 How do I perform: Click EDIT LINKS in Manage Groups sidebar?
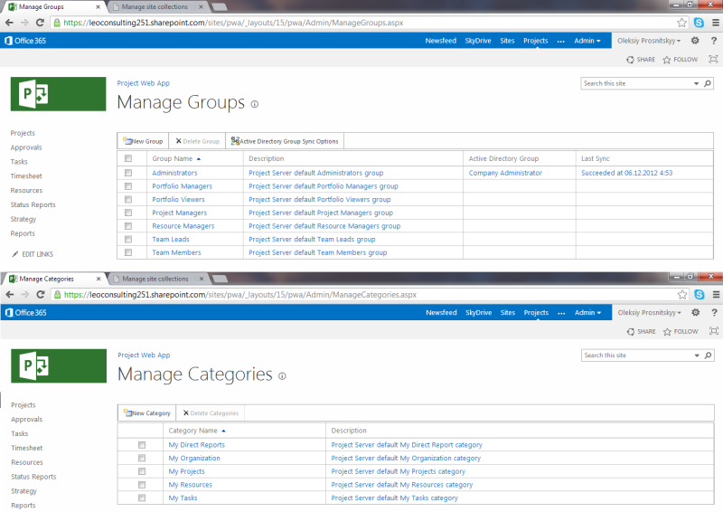click(x=33, y=254)
